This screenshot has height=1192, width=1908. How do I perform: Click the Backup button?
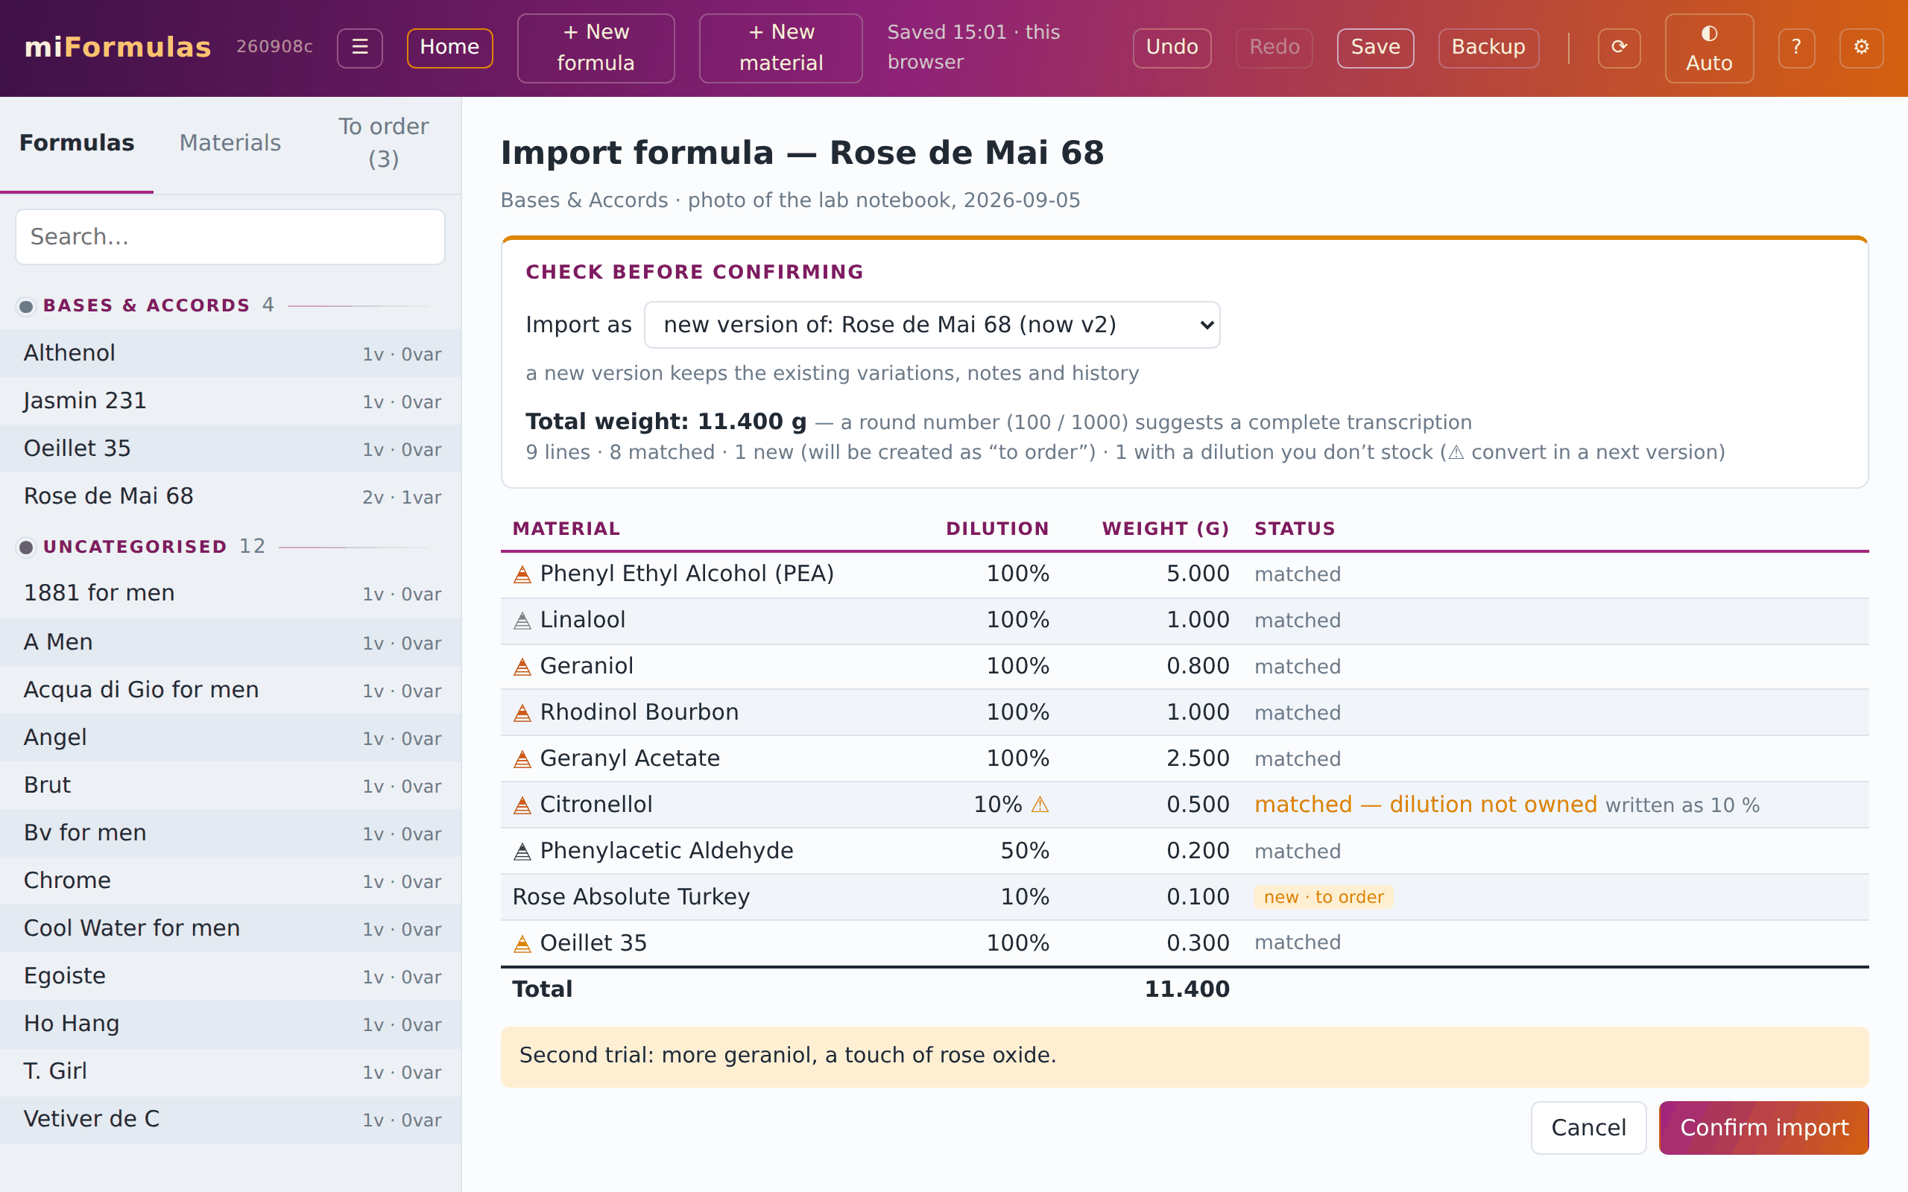[1488, 47]
